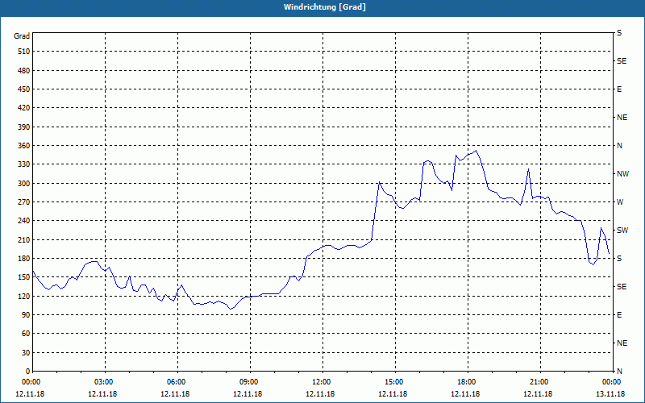Click the 00:00 label above 13.11.18
Screen dimensions: 645x403
612,382
